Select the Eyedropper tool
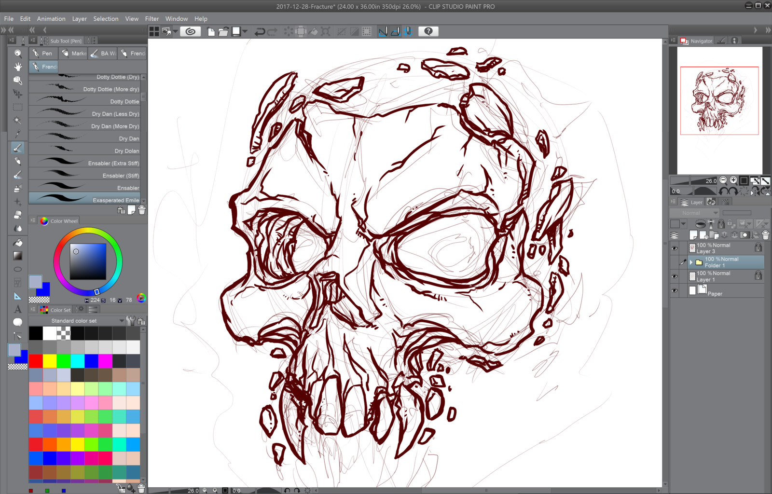The width and height of the screenshot is (772, 494). point(18,134)
